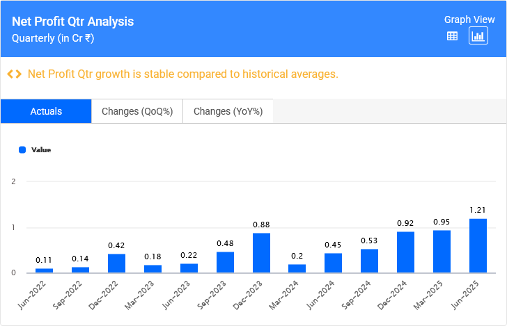
Task: Switch to Changes (QoQ%) tab
Action: click(137, 111)
